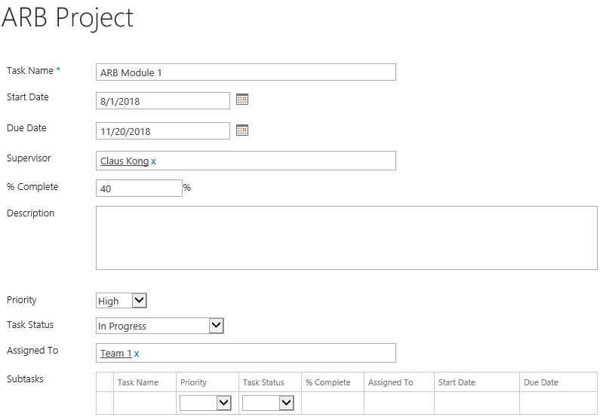Remove Claus Kong with the x icon
The width and height of the screenshot is (600, 420).
tap(153, 161)
